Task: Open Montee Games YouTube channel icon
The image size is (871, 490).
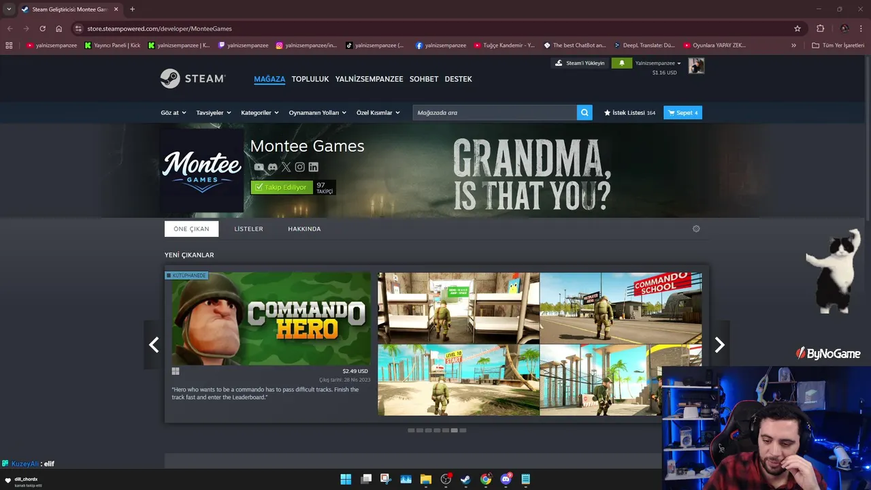Action: pos(259,167)
